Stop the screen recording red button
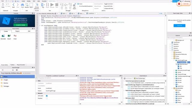Viewport: 192px width, 108px height. (x=179, y=4)
